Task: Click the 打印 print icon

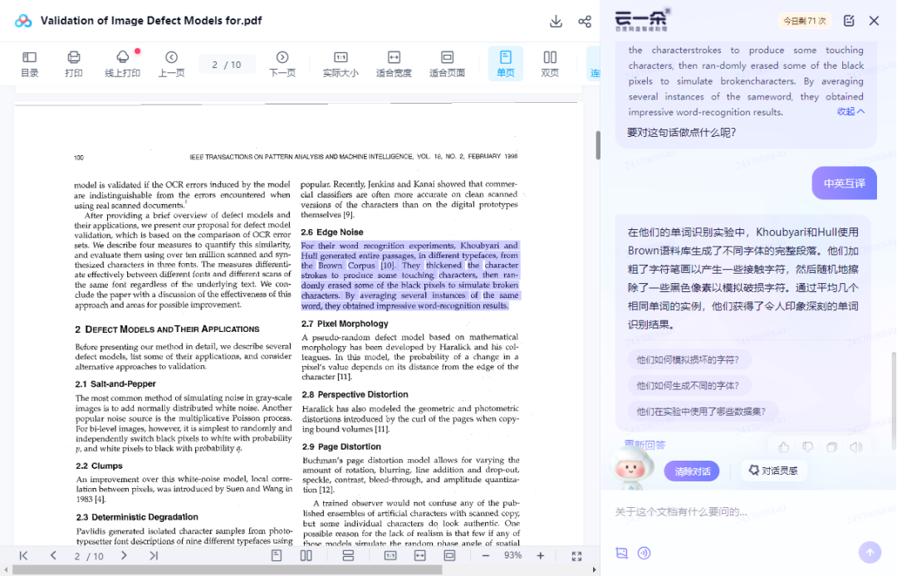Action: click(74, 63)
